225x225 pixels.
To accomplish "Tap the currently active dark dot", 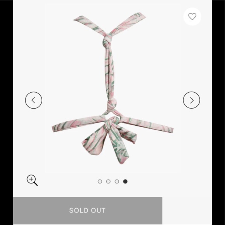I will click(125, 182).
